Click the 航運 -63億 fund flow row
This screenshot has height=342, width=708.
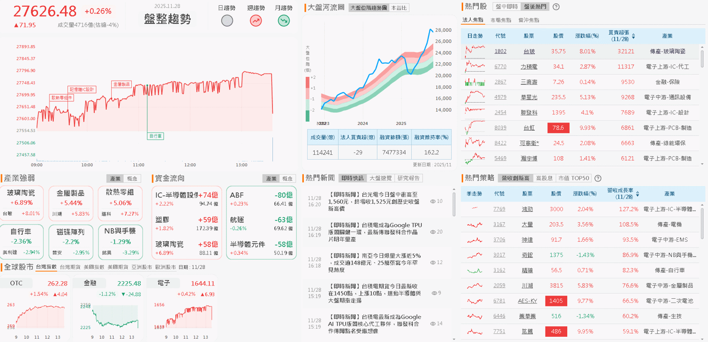261,224
